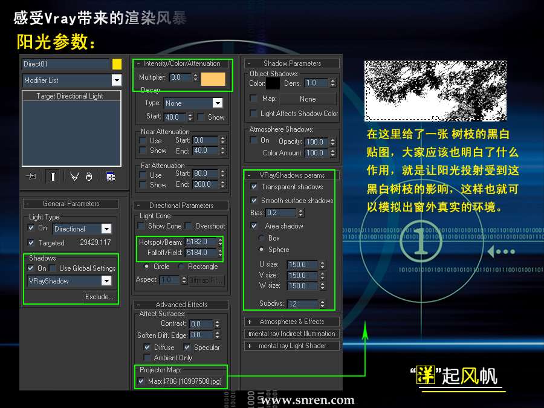Toggle Smooth surface shadows checkbox

pyautogui.click(x=254, y=201)
